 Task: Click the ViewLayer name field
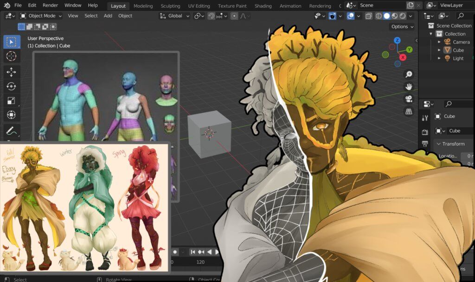pyautogui.click(x=451, y=5)
